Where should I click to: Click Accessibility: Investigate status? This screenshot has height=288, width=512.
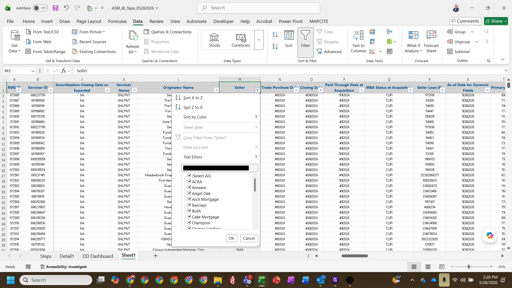point(63,267)
